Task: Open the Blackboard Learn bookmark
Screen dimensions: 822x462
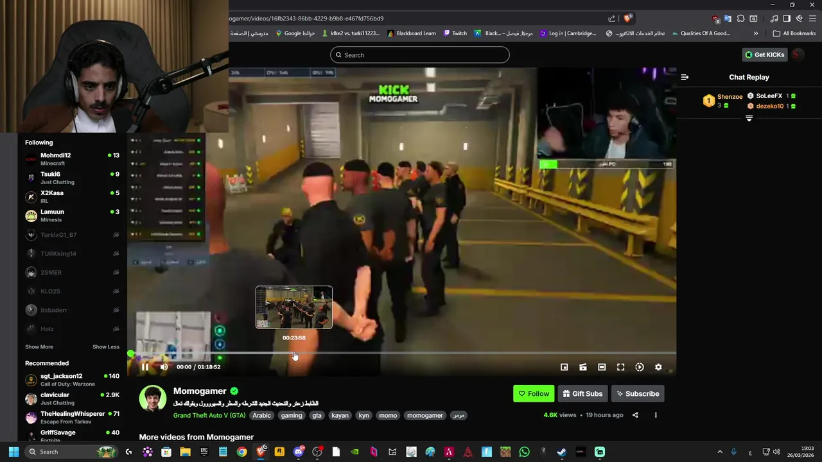Action: pos(412,33)
